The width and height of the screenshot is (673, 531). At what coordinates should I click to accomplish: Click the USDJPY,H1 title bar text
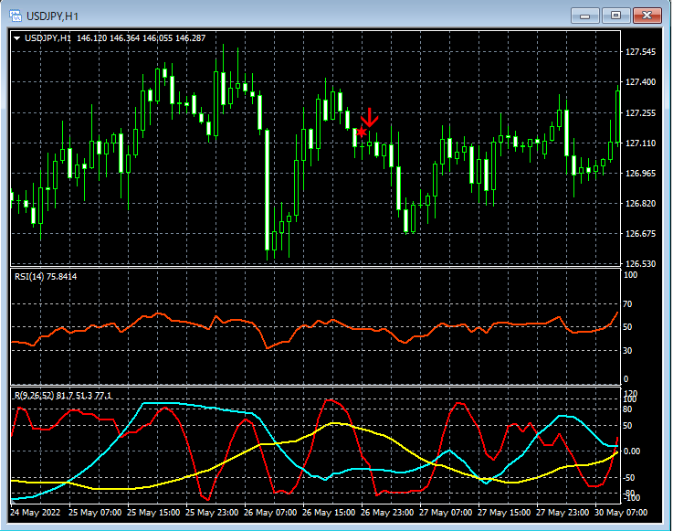coord(52,16)
